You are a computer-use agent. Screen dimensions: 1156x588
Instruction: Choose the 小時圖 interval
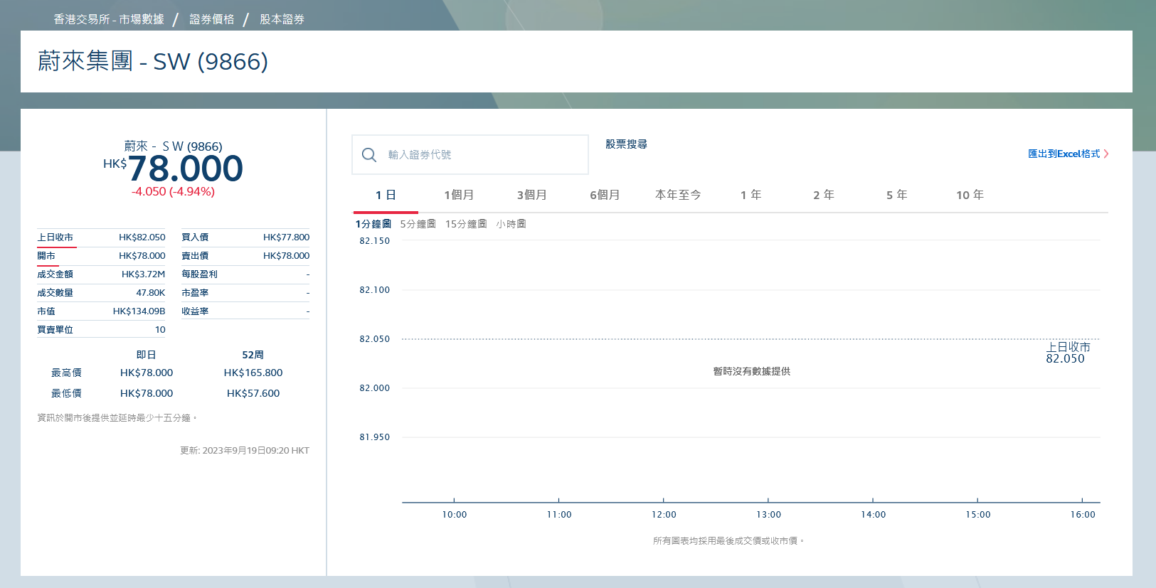pos(511,224)
